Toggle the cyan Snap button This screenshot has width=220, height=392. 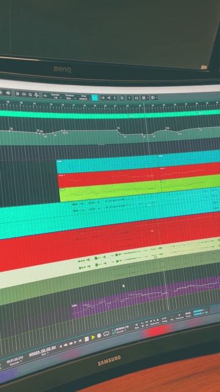click(95, 97)
